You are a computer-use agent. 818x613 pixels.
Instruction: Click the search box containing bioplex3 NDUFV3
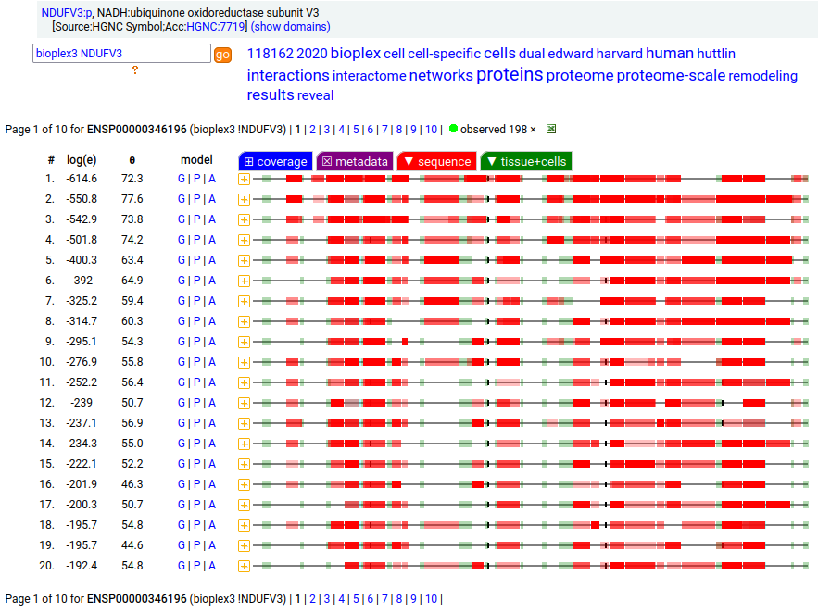[x=121, y=54]
